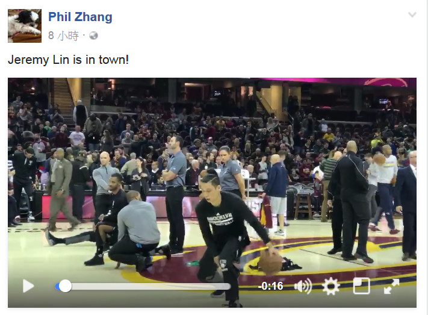Image resolution: width=428 pixels, height=315 pixels.
Task: Click the public globe privacy icon
Action: [93, 36]
